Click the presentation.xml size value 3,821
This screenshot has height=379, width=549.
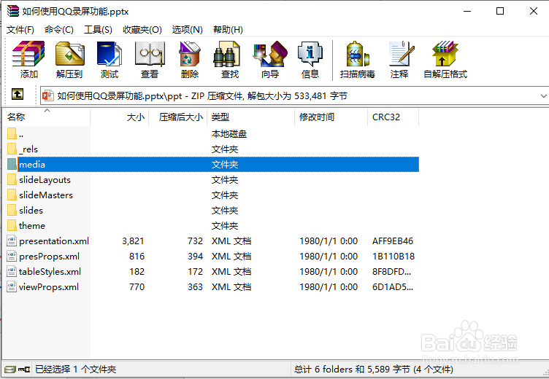pos(133,241)
